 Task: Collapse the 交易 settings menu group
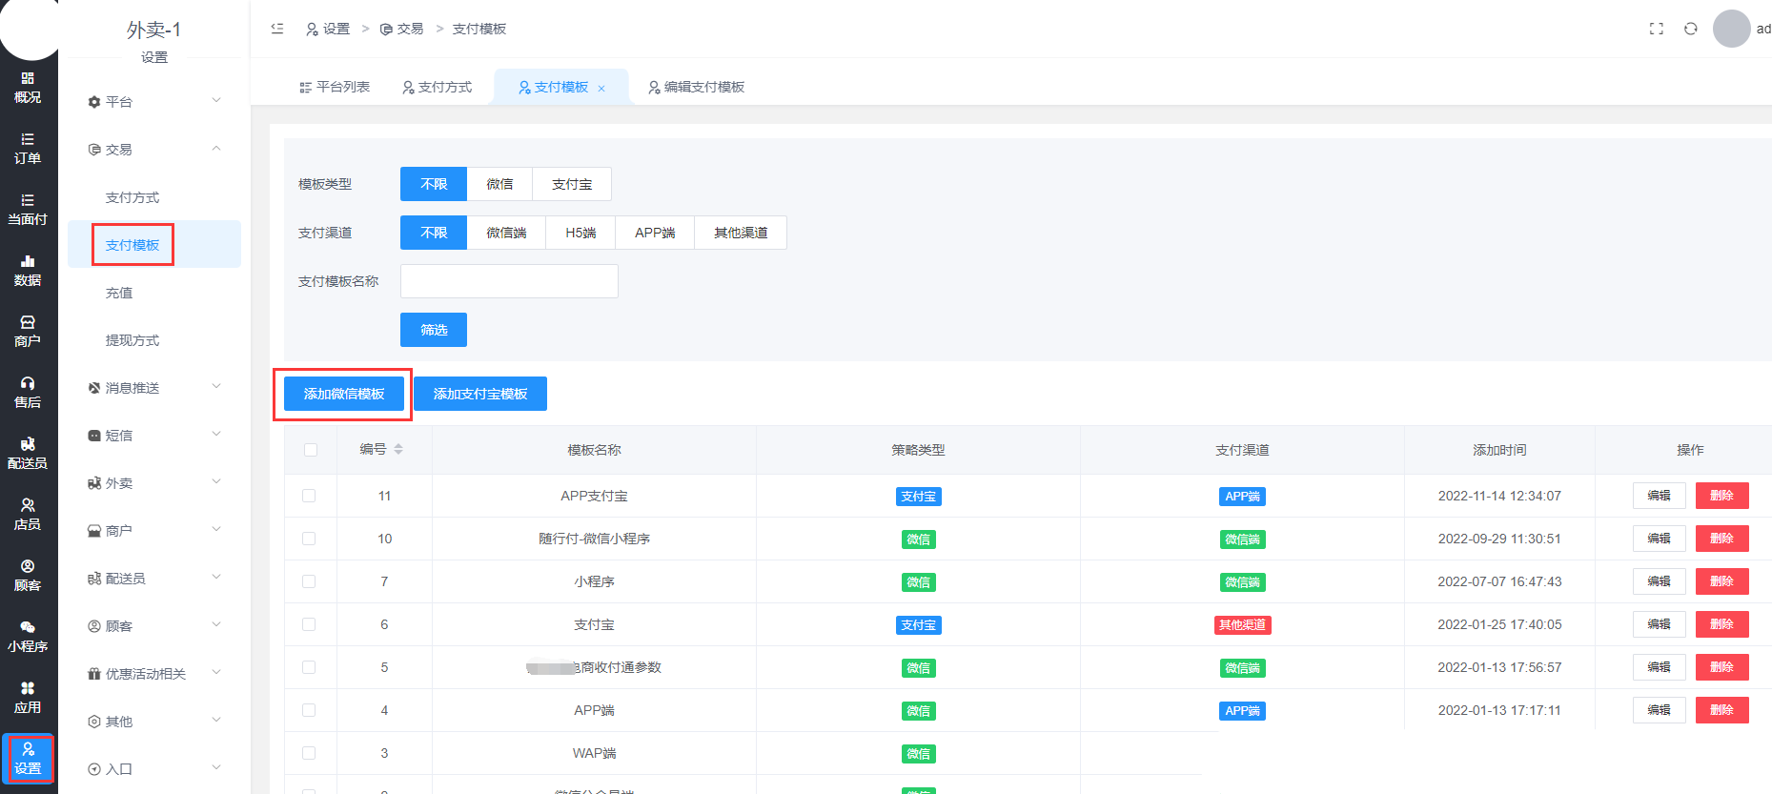tap(154, 149)
